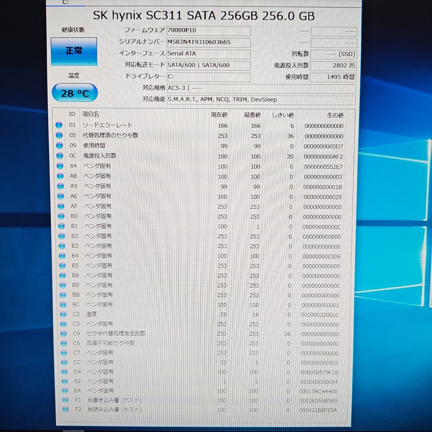Click the status icon of row A9
This screenshot has width=432, height=432.
click(60, 186)
